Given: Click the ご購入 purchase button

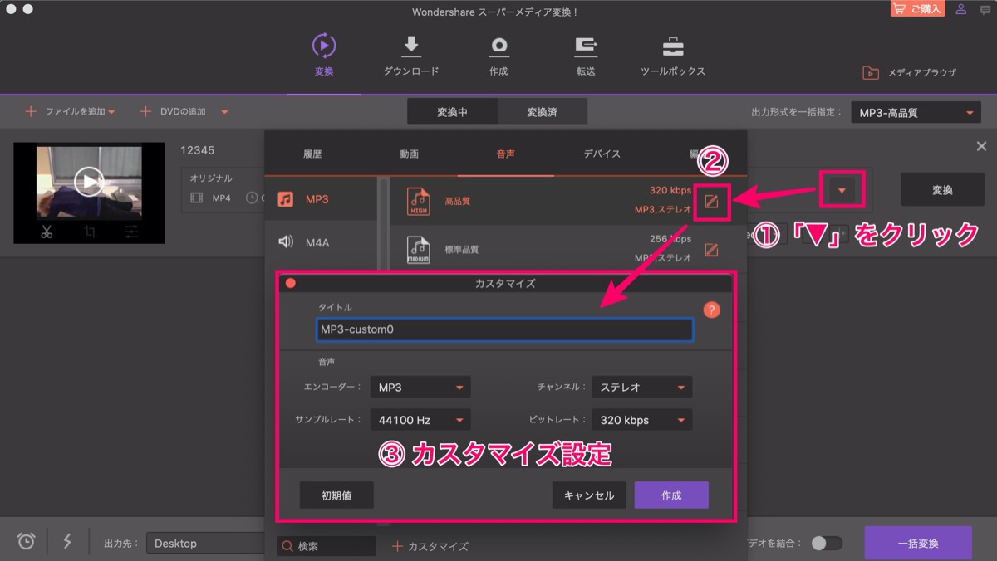Looking at the screenshot, I should click(x=918, y=9).
